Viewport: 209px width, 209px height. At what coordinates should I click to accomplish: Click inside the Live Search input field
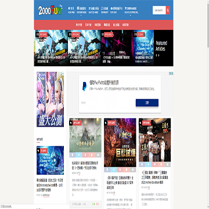[159, 10]
